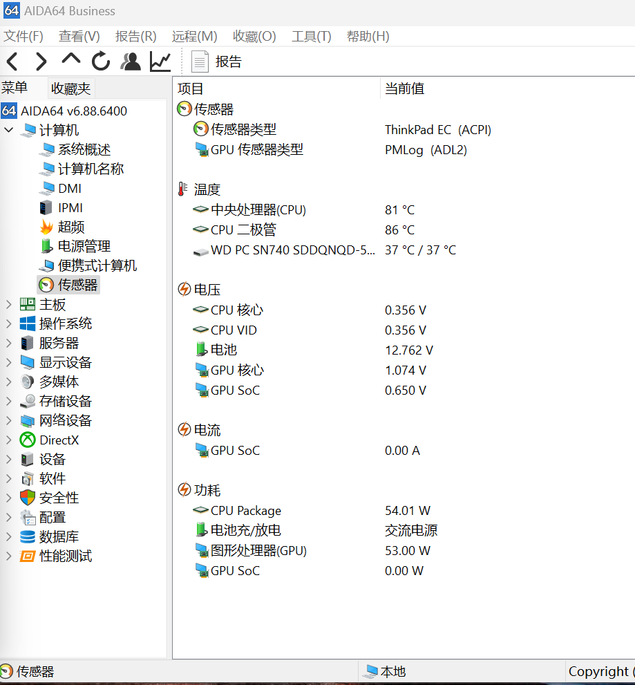Switch to the 菜单 tab
The width and height of the screenshot is (635, 685).
tap(15, 88)
